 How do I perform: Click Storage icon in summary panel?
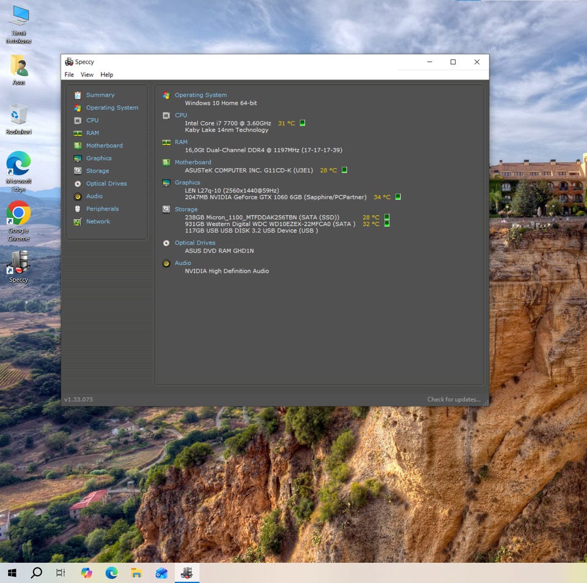166,209
